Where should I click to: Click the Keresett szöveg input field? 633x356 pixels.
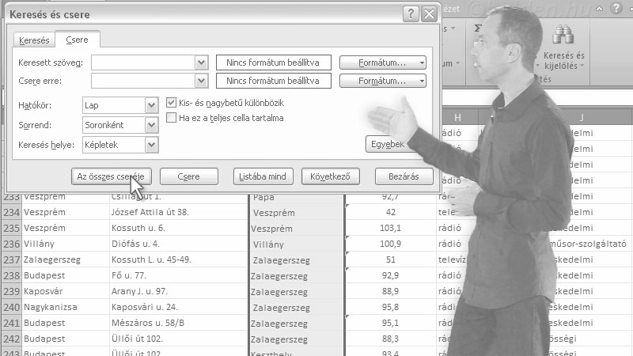click(x=143, y=62)
